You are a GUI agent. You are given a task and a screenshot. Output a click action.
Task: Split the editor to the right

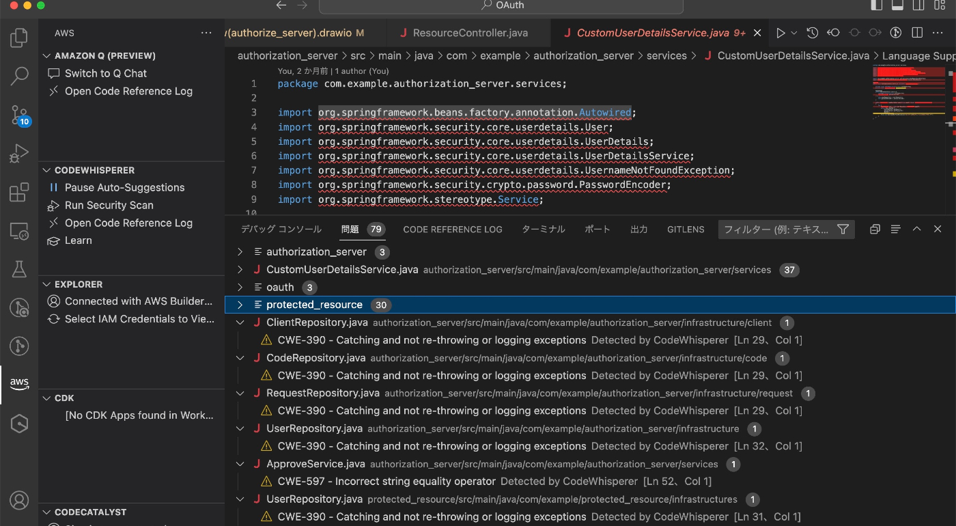[x=918, y=33]
